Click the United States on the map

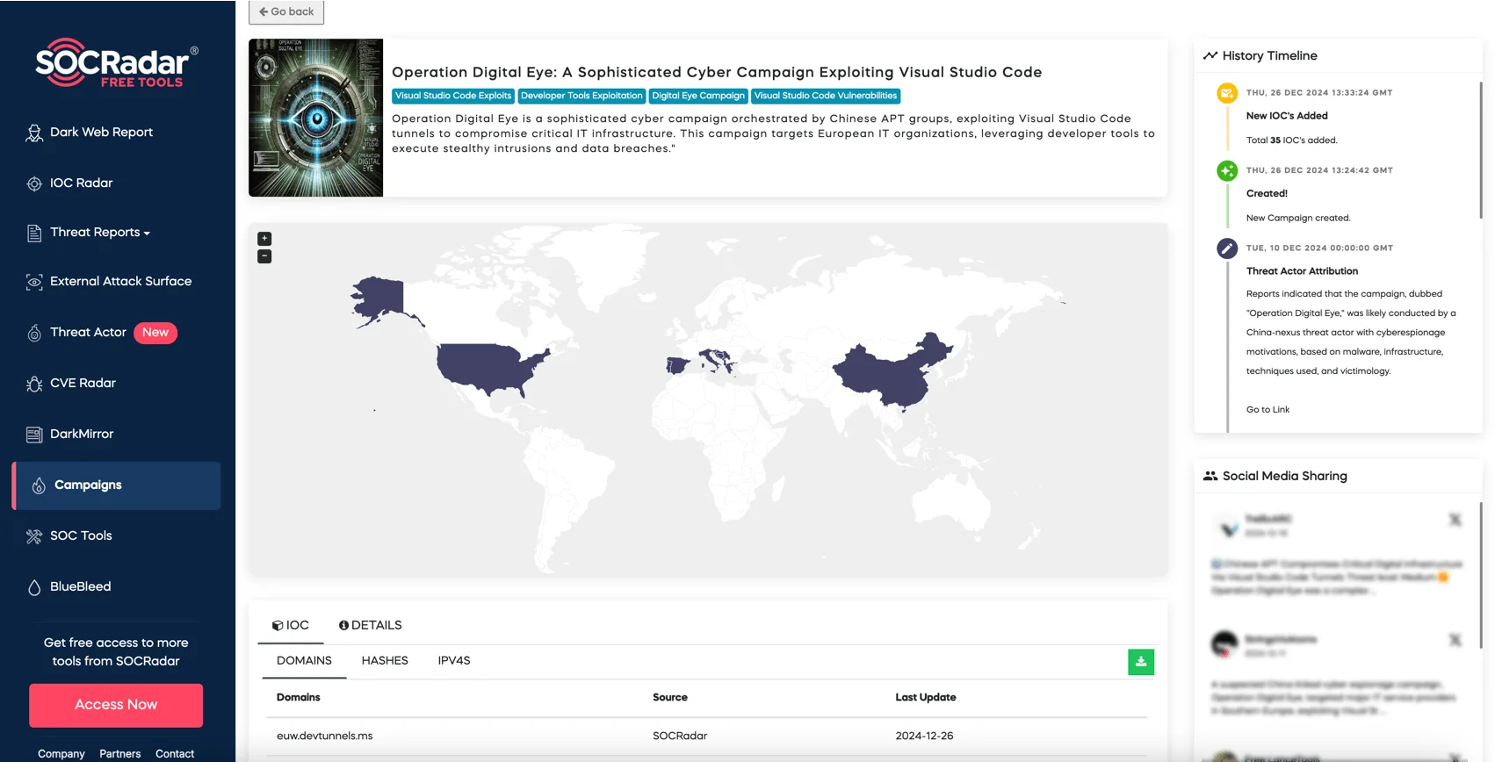coord(487,367)
